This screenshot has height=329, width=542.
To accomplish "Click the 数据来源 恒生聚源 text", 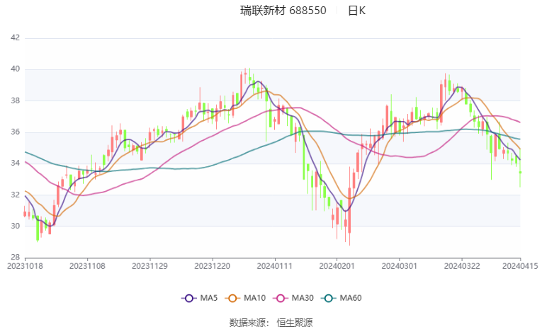I will [x=271, y=322].
